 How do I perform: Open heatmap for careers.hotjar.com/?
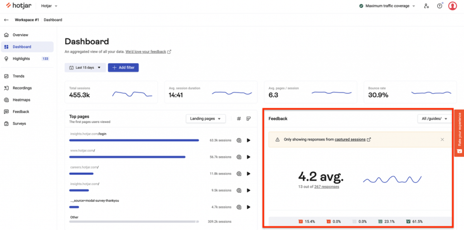[239, 174]
